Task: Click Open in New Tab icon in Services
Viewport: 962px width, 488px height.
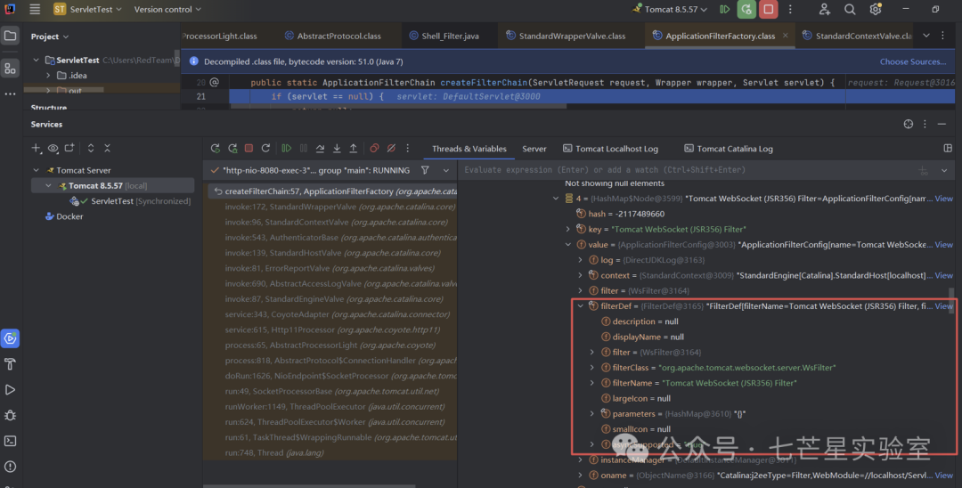Action: point(69,148)
